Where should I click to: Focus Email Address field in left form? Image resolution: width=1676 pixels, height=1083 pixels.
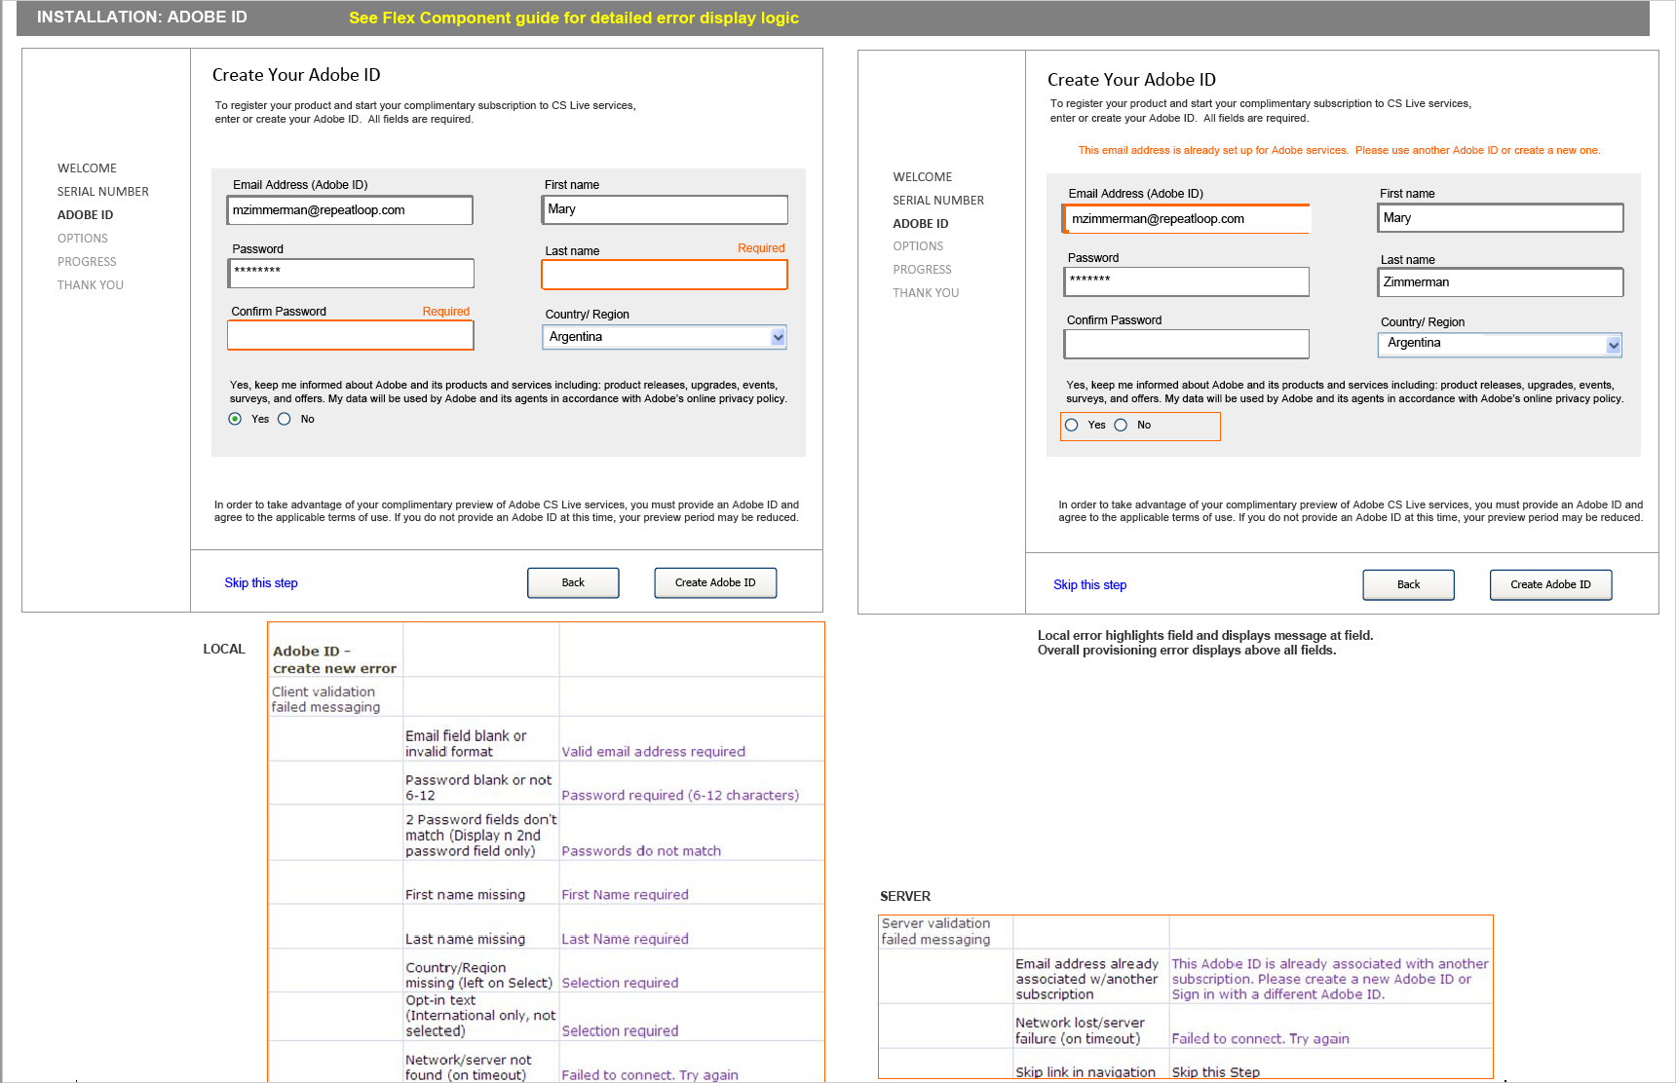351,210
